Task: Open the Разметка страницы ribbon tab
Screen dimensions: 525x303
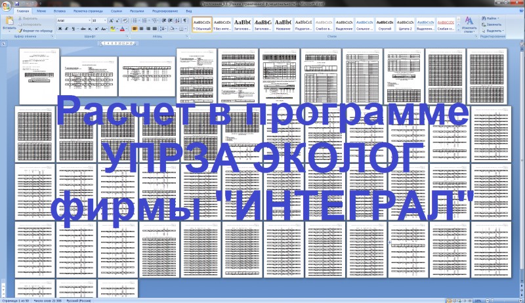Action: 88,11
